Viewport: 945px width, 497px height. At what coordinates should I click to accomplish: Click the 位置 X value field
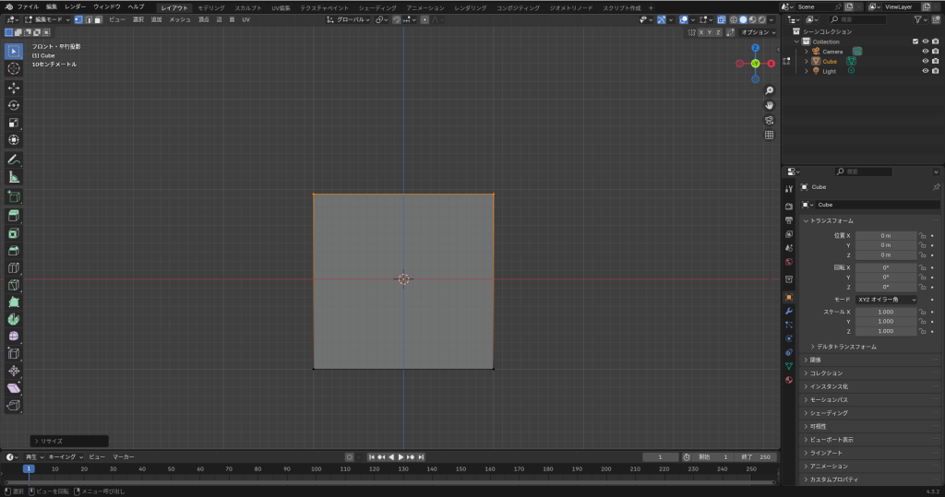886,236
